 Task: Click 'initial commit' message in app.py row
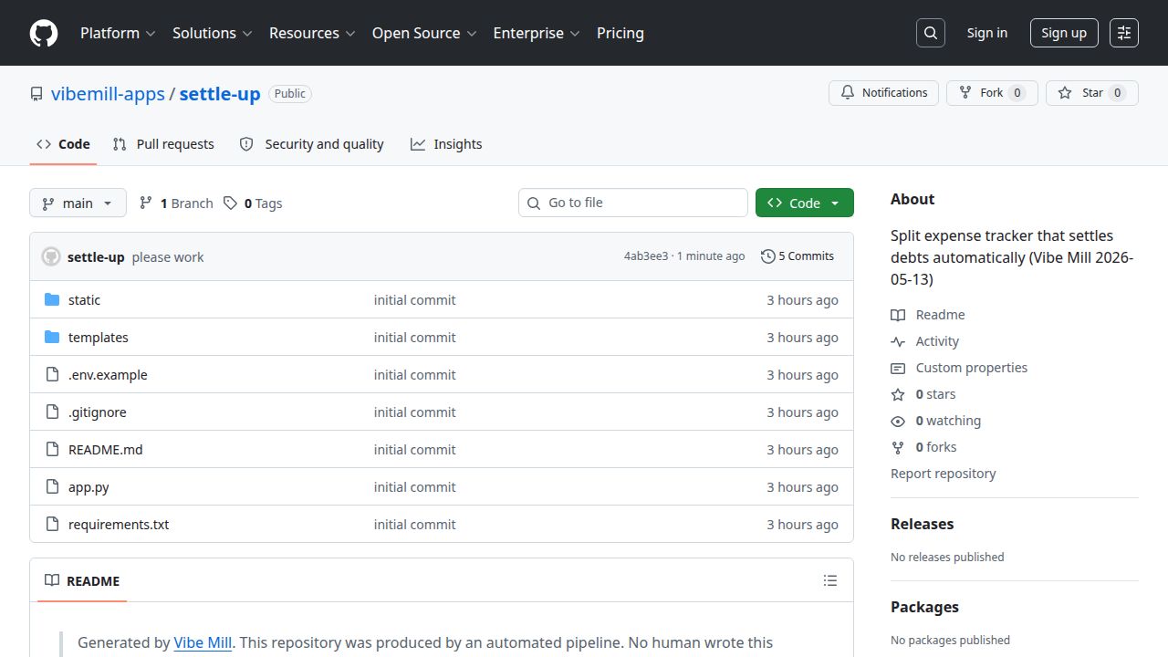[414, 487]
